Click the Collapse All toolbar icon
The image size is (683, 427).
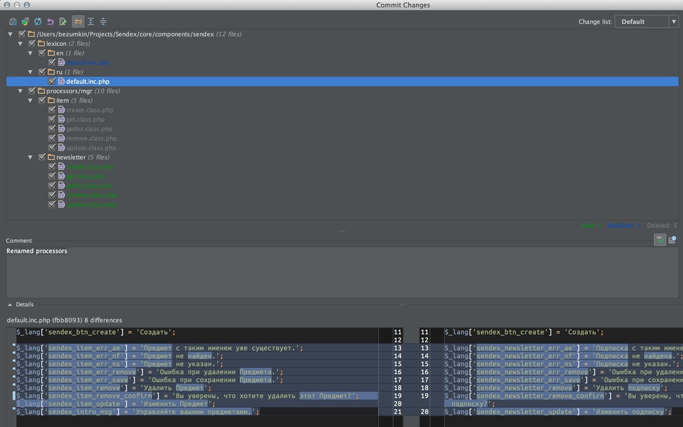(x=103, y=21)
